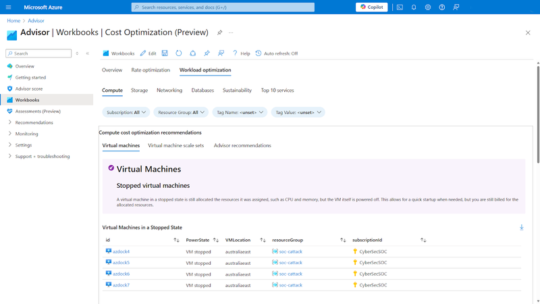
Task: Pin the Advisor workbook blade
Action: 220,32
